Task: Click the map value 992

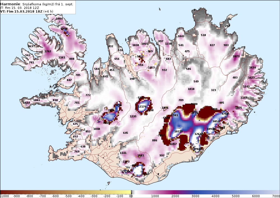Action: point(162,155)
